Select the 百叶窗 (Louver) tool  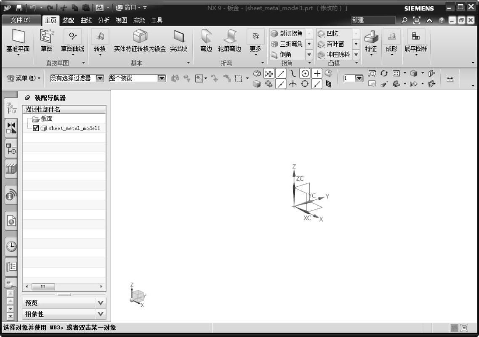click(331, 44)
